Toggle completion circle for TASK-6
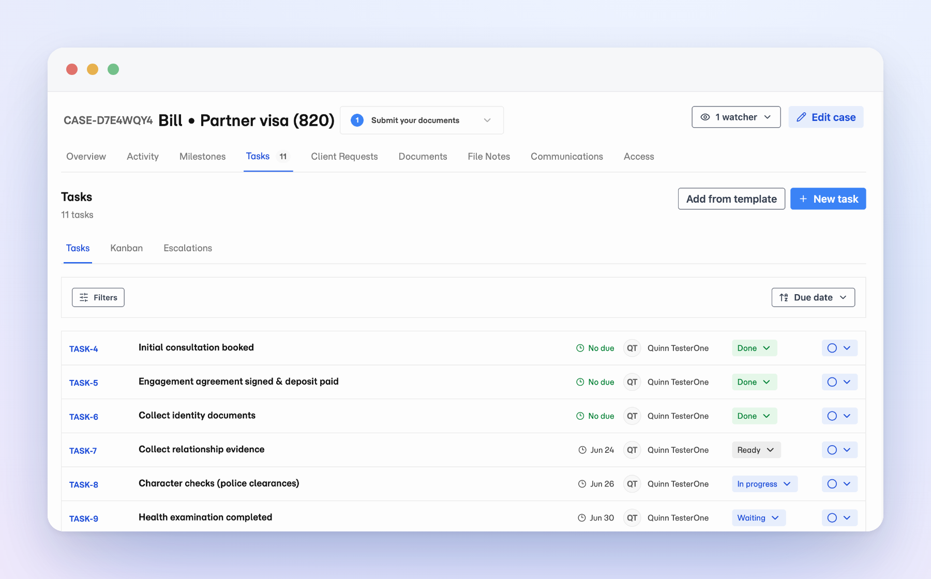Image resolution: width=931 pixels, height=579 pixels. click(x=832, y=416)
